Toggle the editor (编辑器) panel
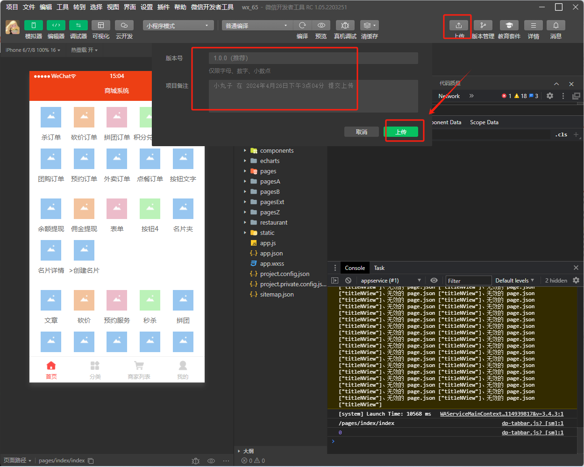This screenshot has height=467, width=584. coord(56,25)
